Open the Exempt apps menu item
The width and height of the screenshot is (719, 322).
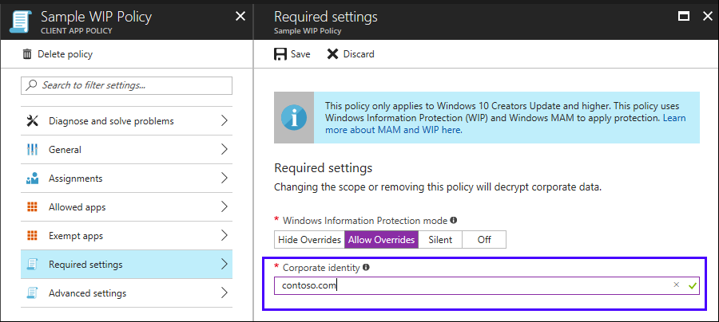[x=76, y=236]
